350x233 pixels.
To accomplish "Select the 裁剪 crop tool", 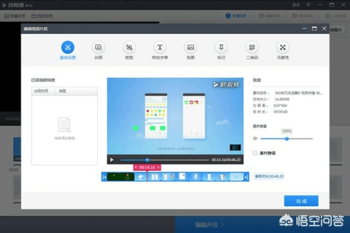I will tap(129, 47).
